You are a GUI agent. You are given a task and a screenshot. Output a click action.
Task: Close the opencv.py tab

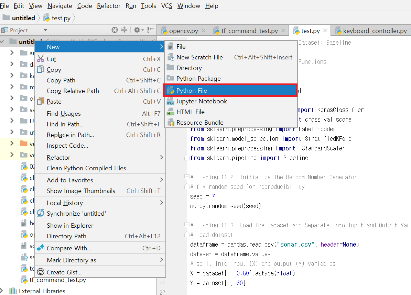click(x=203, y=31)
